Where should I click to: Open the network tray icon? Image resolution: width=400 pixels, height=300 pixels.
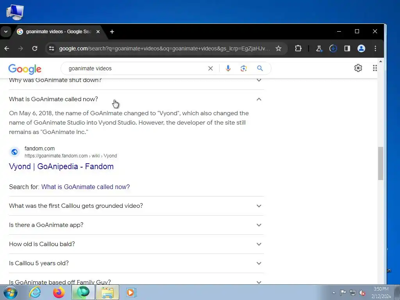(x=353, y=293)
